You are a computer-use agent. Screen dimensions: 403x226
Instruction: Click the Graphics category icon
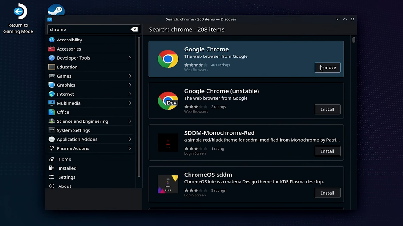pos(52,85)
